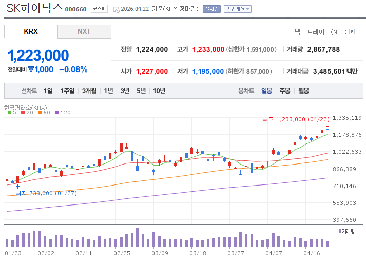
Task: Select the 일봉 daily candle option
Action: [266, 91]
